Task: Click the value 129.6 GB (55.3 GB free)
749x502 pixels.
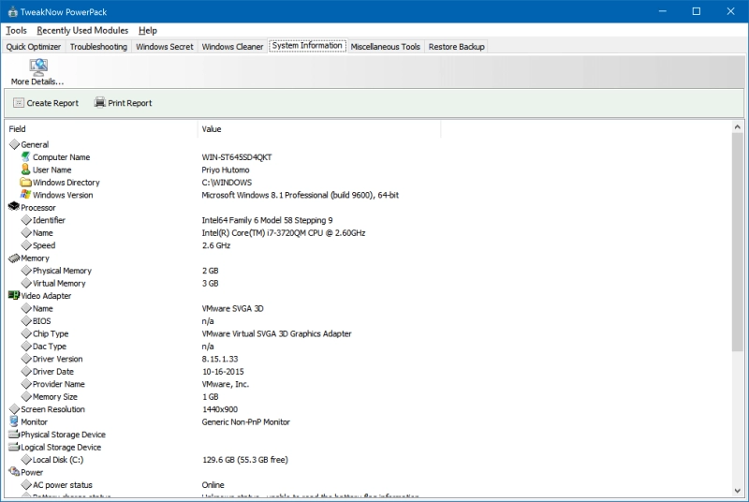Action: coord(245,460)
